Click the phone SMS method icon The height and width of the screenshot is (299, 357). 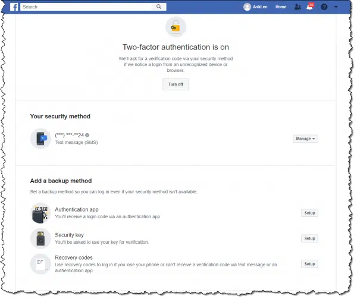click(40, 139)
